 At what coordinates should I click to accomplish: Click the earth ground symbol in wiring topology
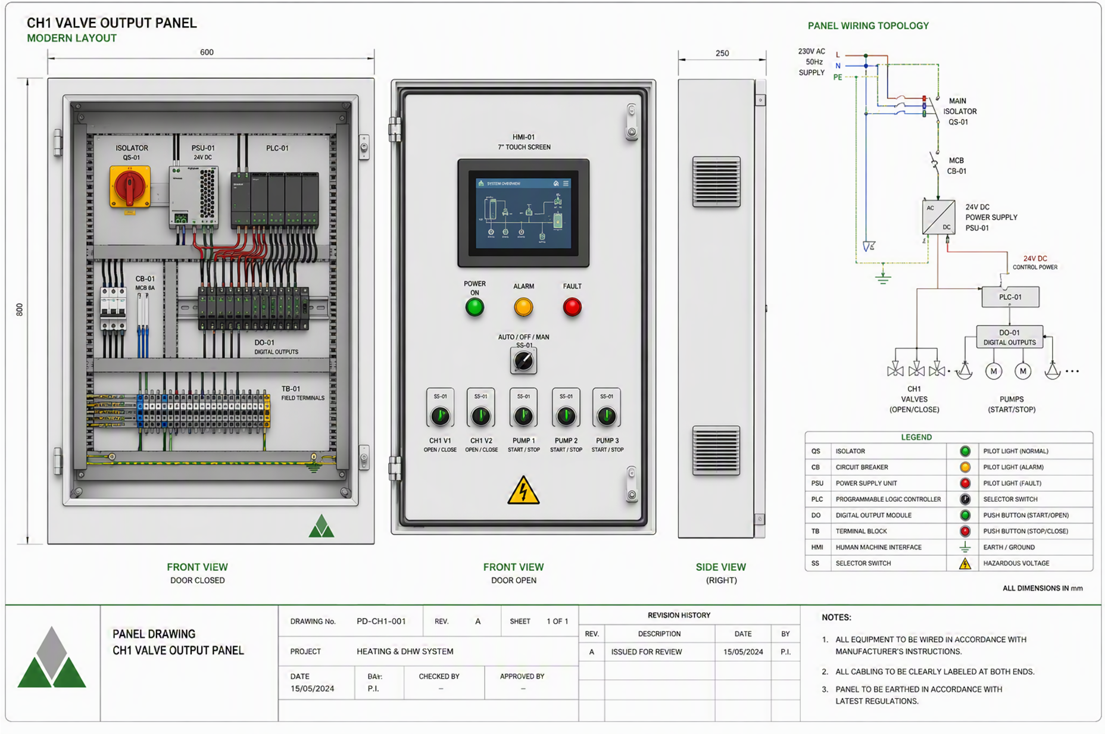pyautogui.click(x=883, y=277)
